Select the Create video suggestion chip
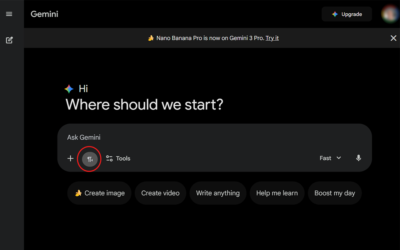Screen dimensions: 400x250 pos(160,193)
